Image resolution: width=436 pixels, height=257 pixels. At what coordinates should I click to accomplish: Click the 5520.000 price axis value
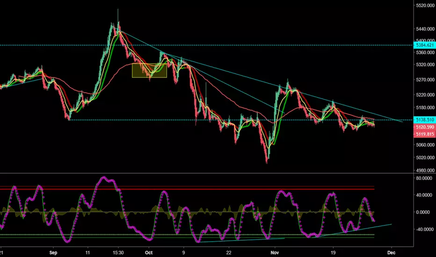point(425,5)
